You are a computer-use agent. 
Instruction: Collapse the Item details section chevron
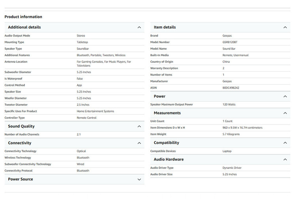click(285, 27)
